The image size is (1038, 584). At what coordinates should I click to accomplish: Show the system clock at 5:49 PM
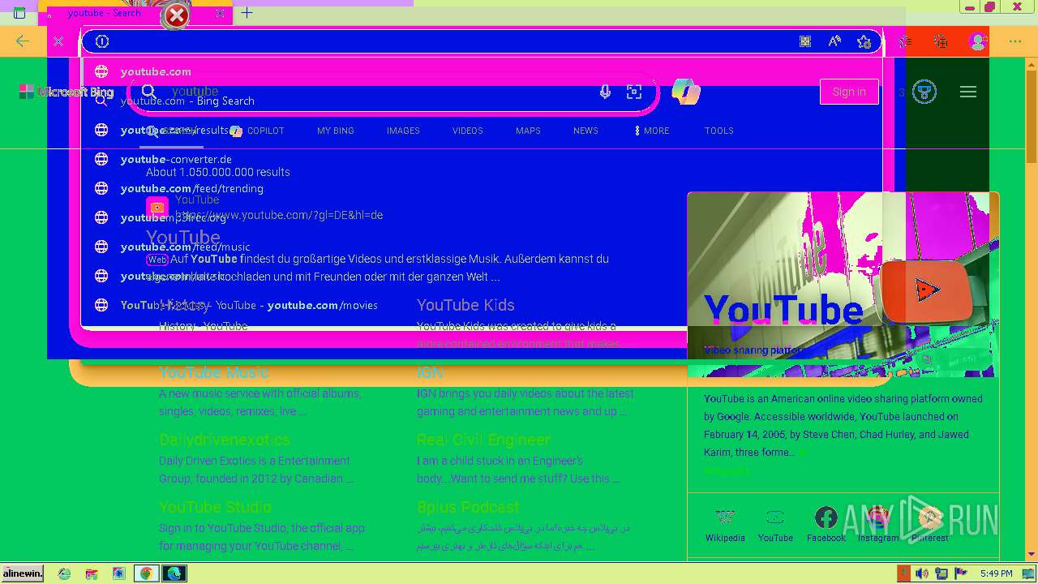996,573
